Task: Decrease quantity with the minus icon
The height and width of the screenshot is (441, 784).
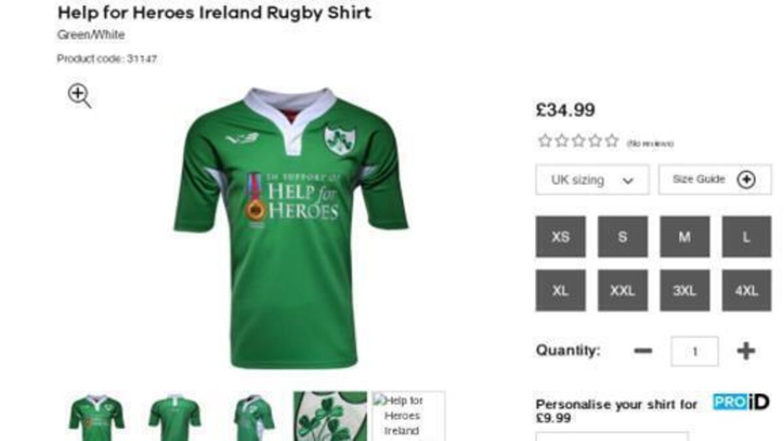Action: (643, 351)
